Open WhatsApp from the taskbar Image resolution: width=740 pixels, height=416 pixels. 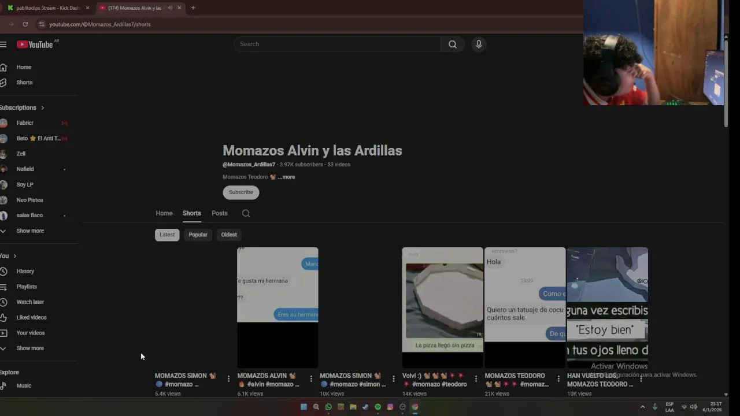click(328, 407)
